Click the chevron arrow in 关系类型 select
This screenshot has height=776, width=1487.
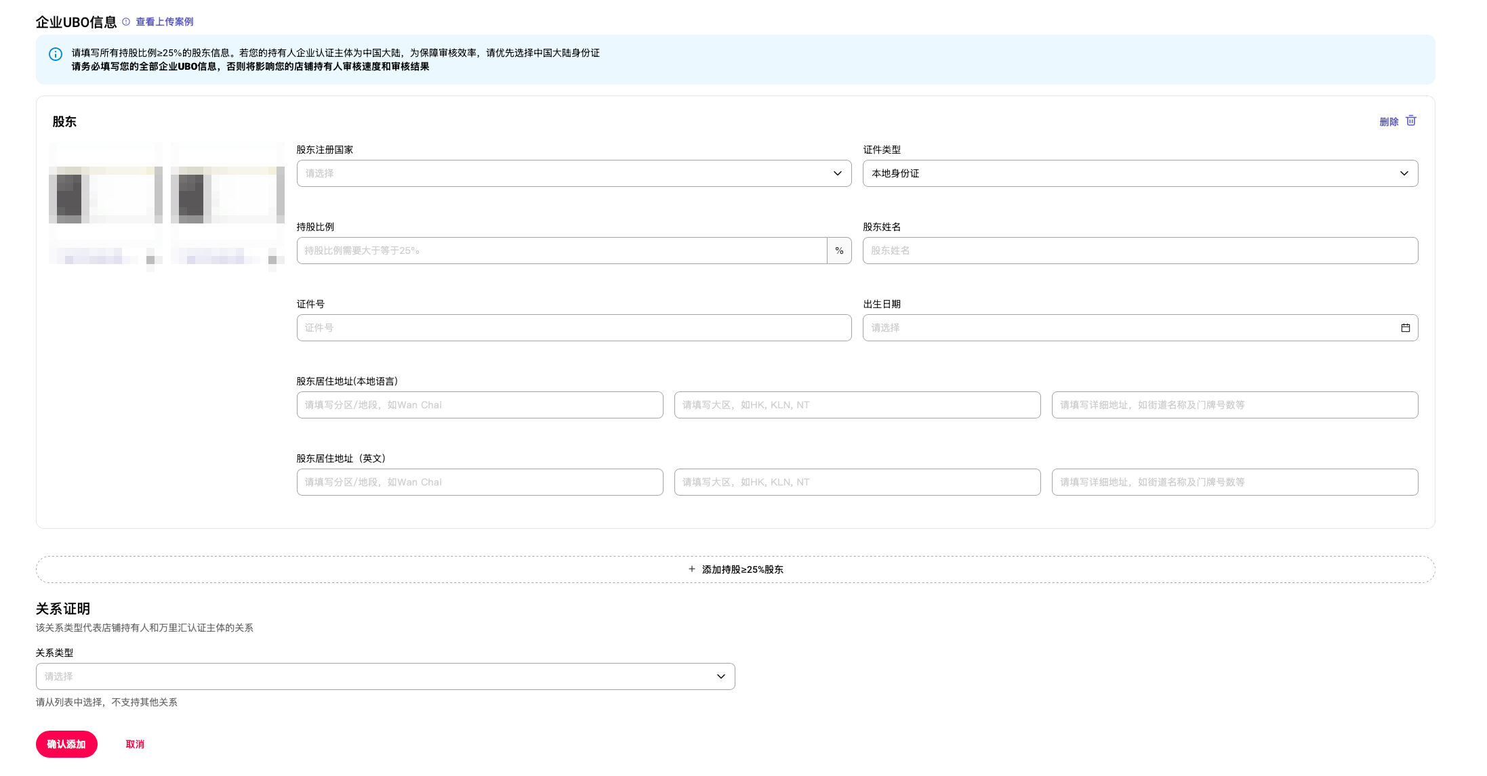click(721, 676)
